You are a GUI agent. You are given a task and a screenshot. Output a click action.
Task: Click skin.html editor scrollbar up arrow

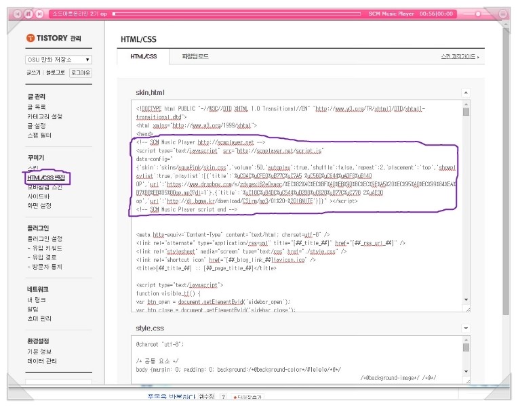coord(466,104)
